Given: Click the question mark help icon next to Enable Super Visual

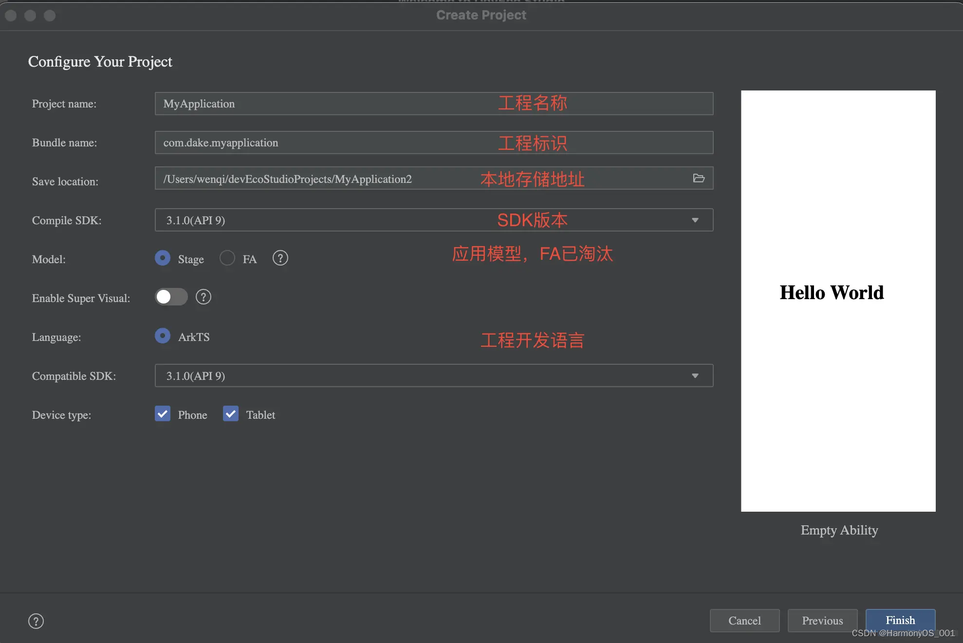Looking at the screenshot, I should [x=203, y=296].
